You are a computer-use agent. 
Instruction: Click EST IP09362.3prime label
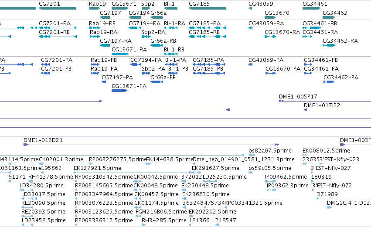tap(288, 186)
